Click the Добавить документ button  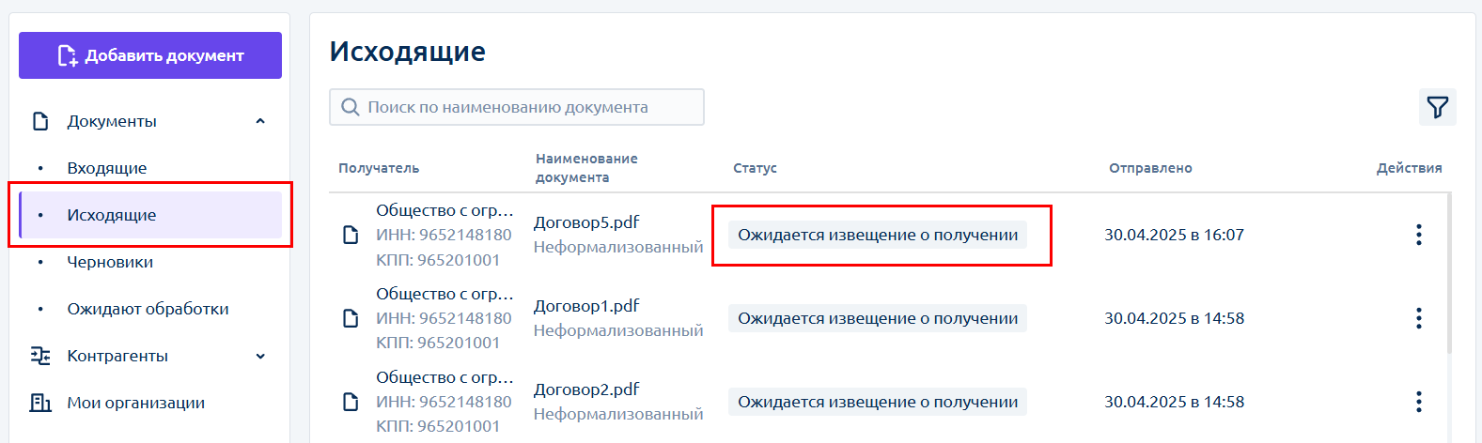tap(150, 55)
